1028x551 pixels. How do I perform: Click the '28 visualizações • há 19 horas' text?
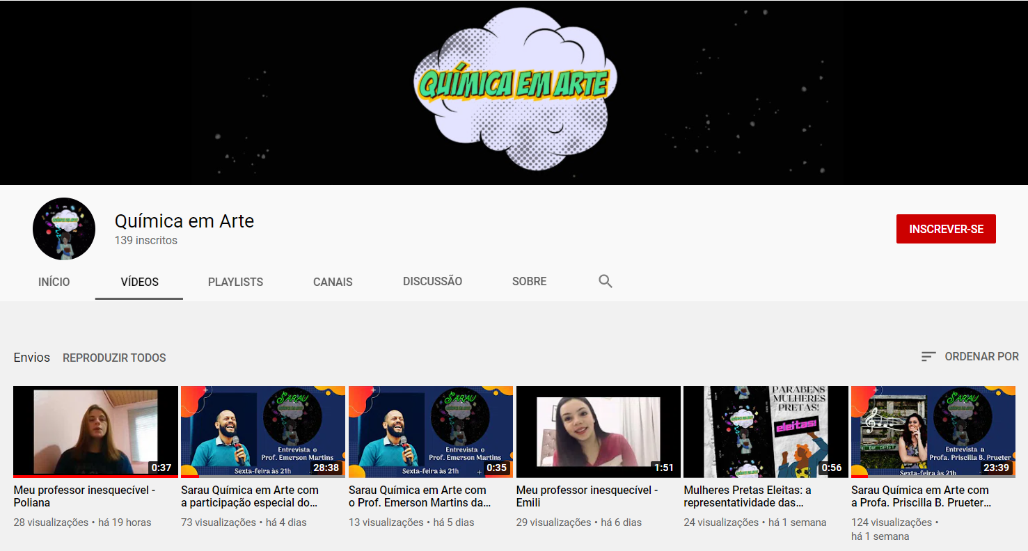tap(82, 522)
